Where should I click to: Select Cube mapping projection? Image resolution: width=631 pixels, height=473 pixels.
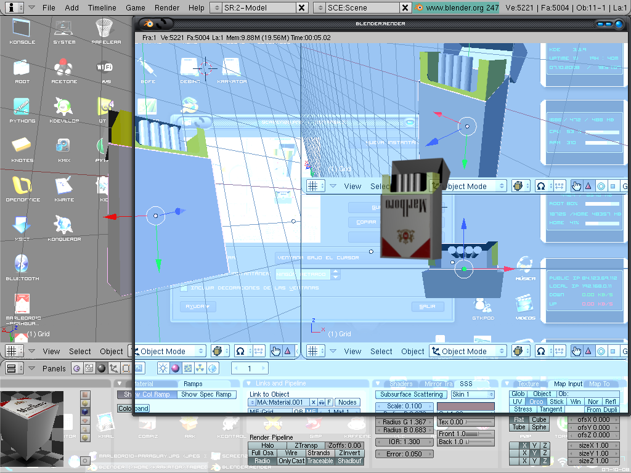(x=539, y=419)
